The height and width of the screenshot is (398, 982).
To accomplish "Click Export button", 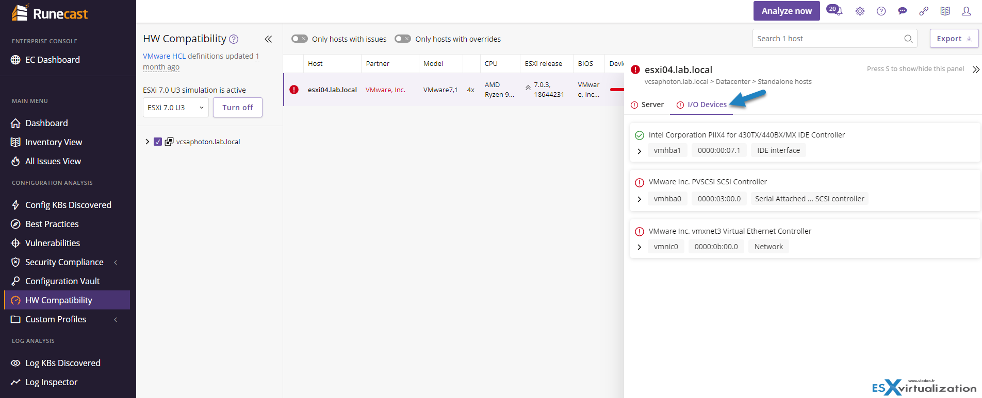I will pos(954,39).
